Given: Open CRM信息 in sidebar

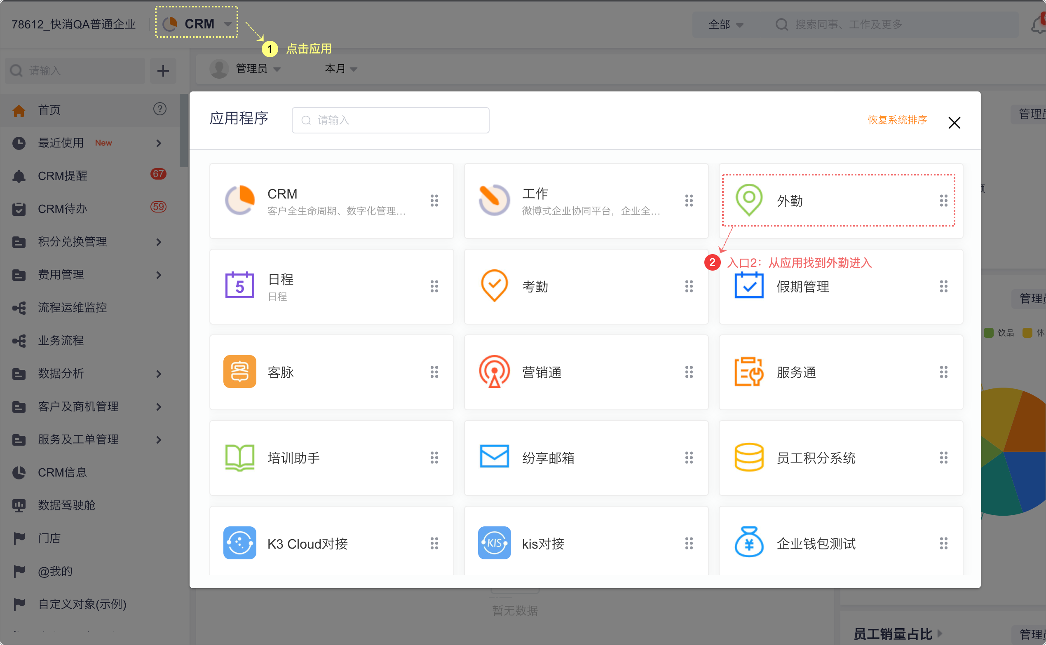Looking at the screenshot, I should 89,472.
